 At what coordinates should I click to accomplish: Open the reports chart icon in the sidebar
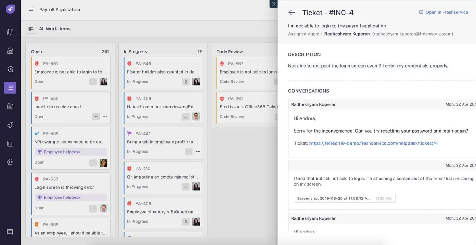pos(10,144)
